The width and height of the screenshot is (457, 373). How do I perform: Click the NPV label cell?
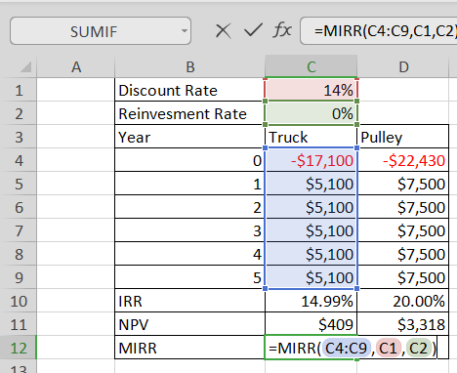coord(190,324)
